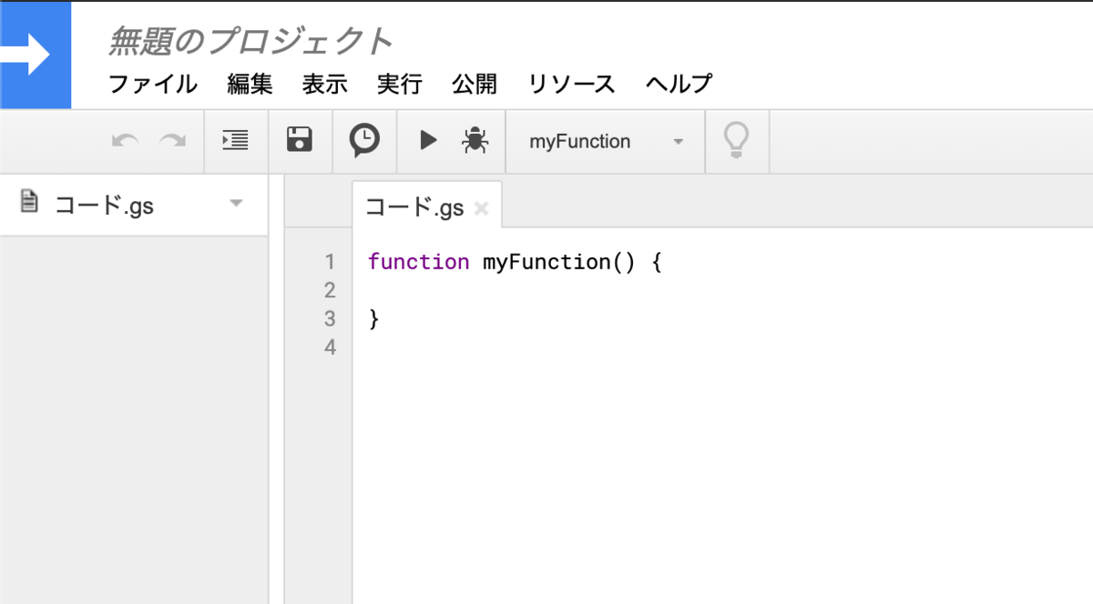Open the project triggers (clock icon)

[x=364, y=141]
